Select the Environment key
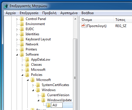The width and height of the screenshot is (132, 110). (35, 24)
